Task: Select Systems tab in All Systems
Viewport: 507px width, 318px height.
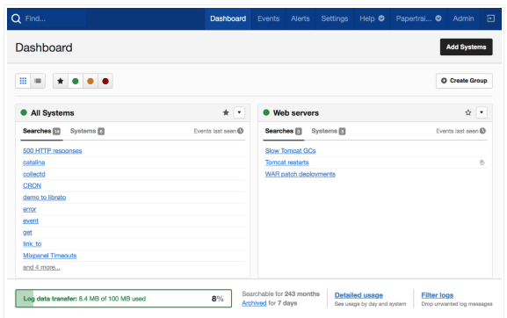Action: [87, 131]
